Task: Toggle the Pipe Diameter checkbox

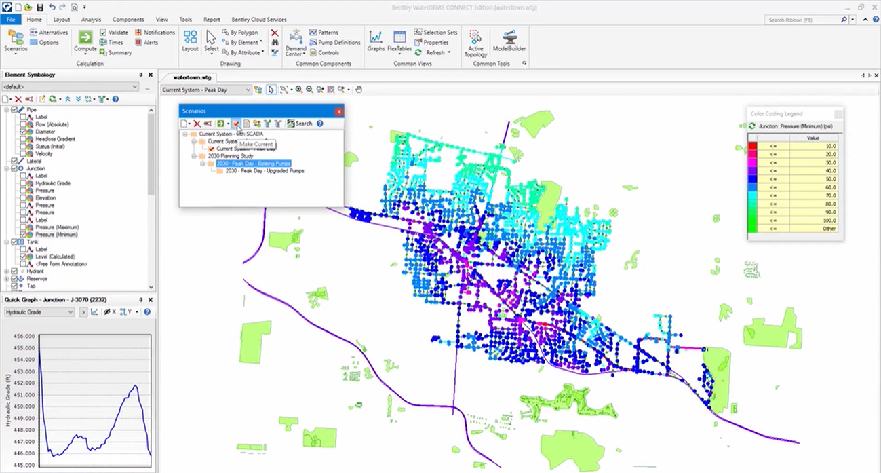Action: (24, 132)
